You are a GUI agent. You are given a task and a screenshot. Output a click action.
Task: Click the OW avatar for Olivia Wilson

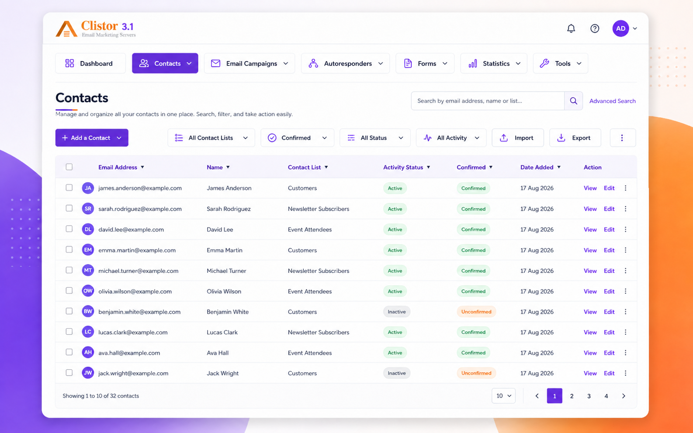(x=88, y=291)
